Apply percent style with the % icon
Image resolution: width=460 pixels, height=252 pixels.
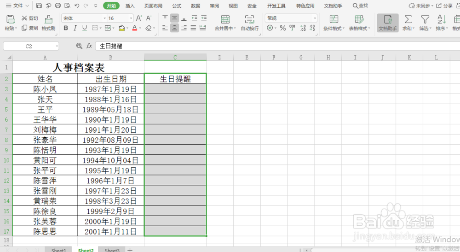(x=282, y=28)
